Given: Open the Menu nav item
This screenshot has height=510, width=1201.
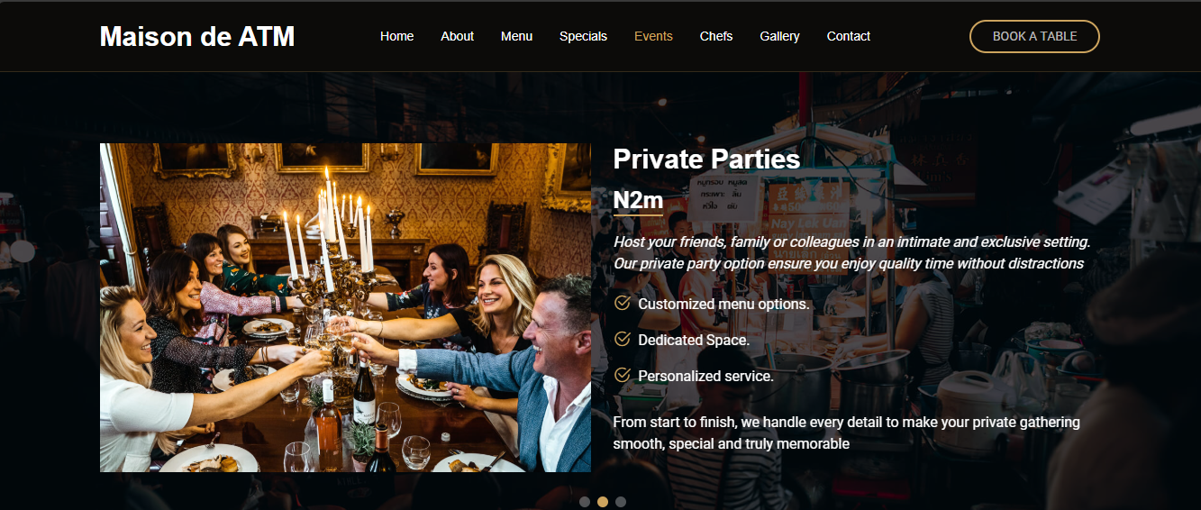Looking at the screenshot, I should click(517, 36).
